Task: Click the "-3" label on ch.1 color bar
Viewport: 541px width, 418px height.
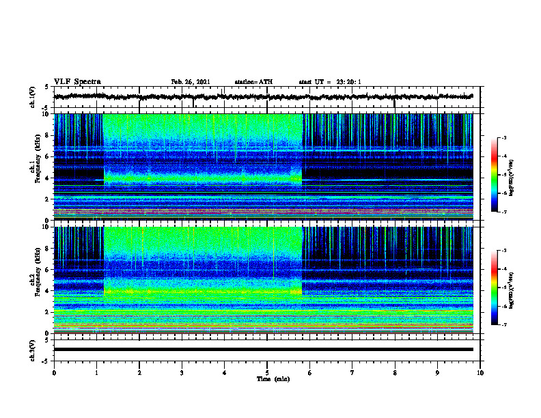Action: click(504, 137)
